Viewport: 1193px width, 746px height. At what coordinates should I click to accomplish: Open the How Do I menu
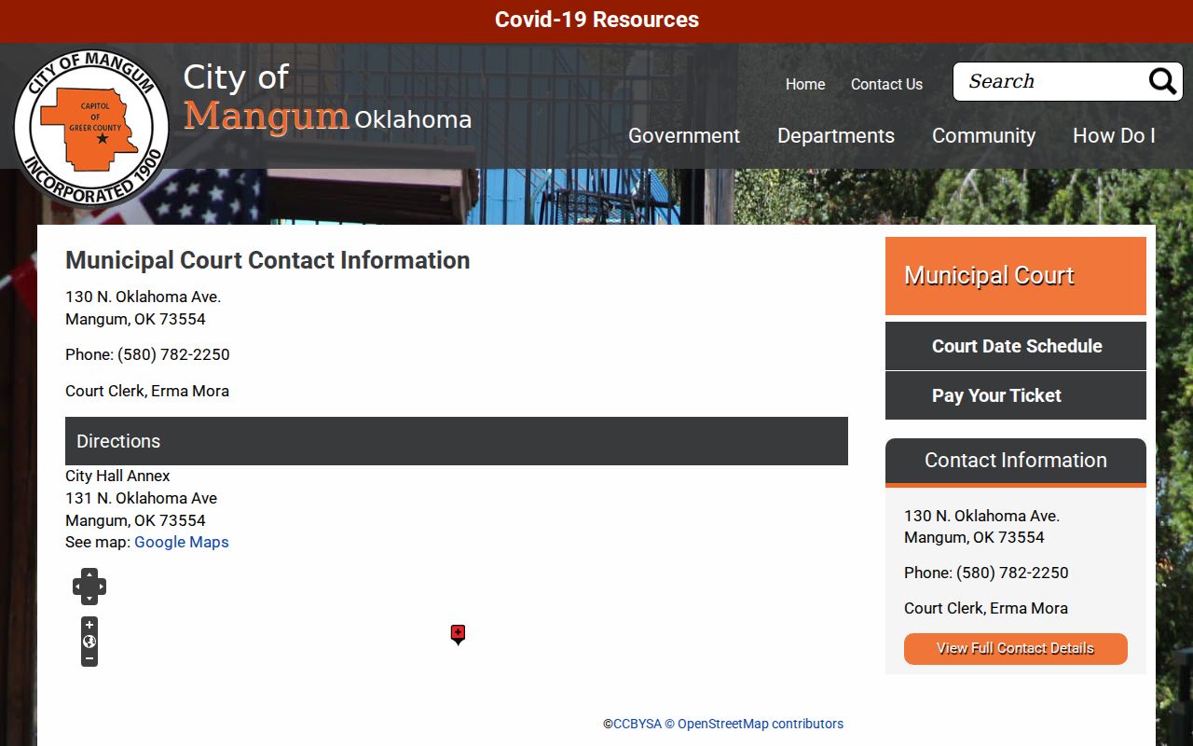click(1114, 135)
